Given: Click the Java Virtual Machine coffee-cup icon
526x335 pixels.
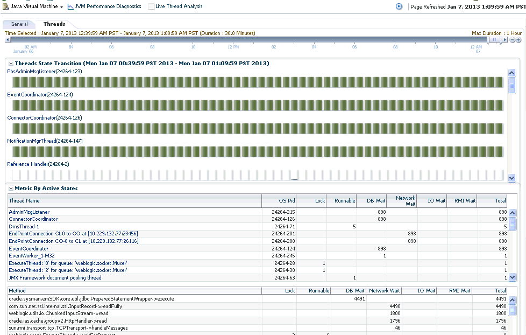Looking at the screenshot, I should pyautogui.click(x=5, y=6).
